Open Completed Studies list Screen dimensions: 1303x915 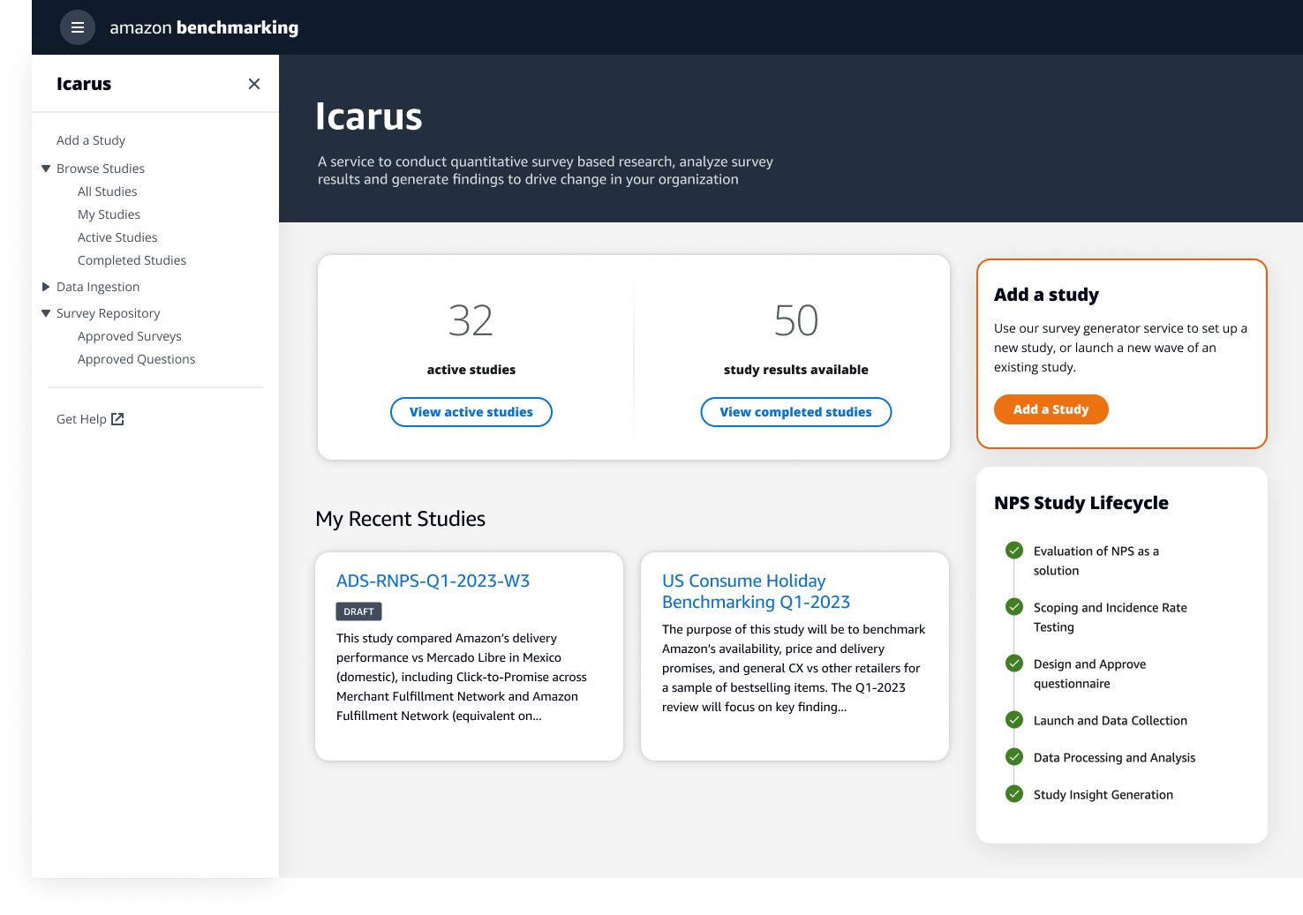coord(132,260)
